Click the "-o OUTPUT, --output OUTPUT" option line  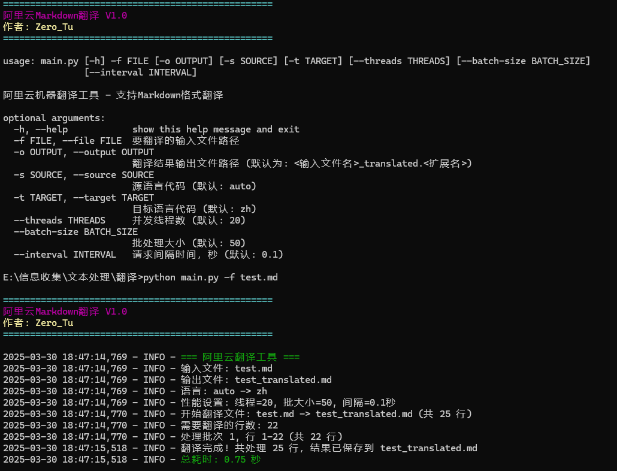[x=84, y=152]
